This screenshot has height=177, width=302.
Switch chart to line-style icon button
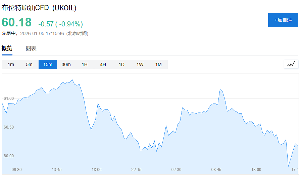coord(291,64)
